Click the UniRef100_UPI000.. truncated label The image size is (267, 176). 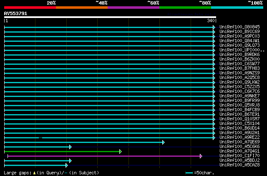click(242, 50)
